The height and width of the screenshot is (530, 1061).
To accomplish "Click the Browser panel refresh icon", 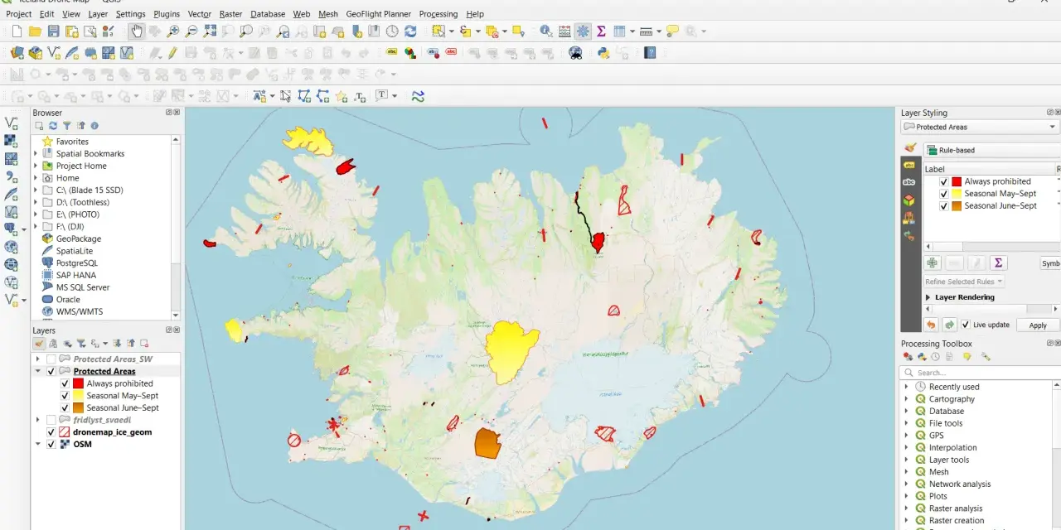I will (x=53, y=126).
